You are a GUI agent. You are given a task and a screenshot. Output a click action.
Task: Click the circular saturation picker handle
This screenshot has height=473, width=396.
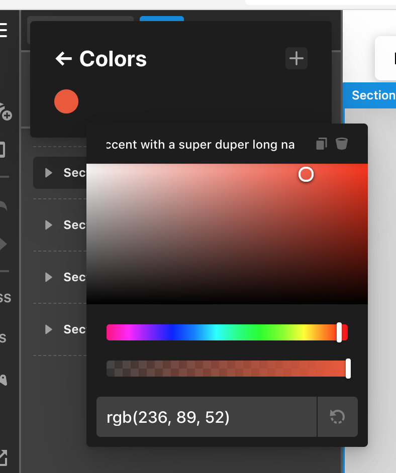click(x=306, y=174)
